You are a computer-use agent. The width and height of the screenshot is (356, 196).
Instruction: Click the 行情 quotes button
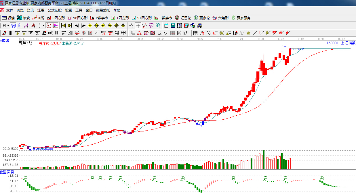tap(8, 18)
